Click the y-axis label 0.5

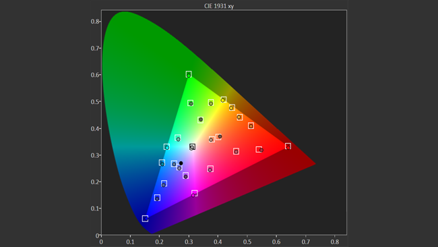(x=95, y=102)
